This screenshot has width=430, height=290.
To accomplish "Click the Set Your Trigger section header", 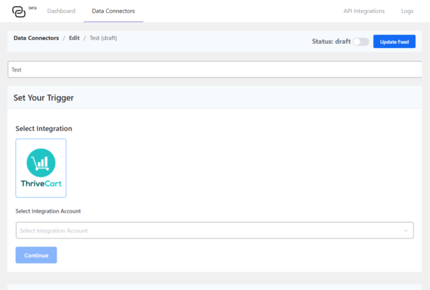I will point(44,97).
